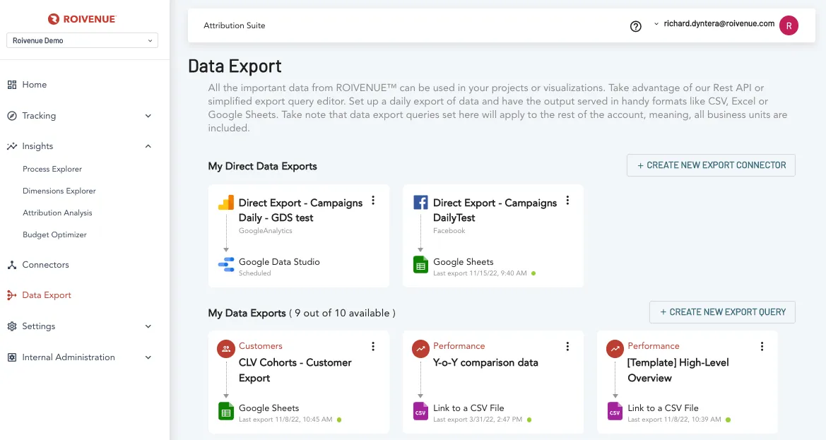This screenshot has width=826, height=440.
Task: Click the ROIVENUE logo
Action: [82, 19]
